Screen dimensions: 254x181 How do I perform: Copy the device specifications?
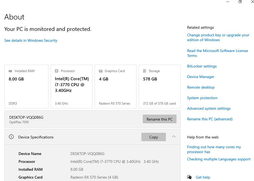153,137
